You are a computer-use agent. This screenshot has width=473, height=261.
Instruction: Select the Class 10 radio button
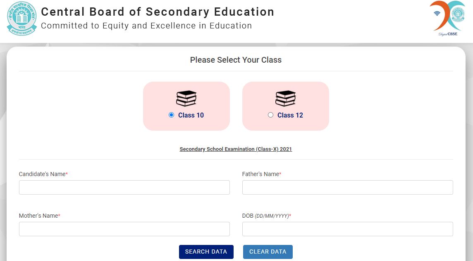pyautogui.click(x=171, y=115)
